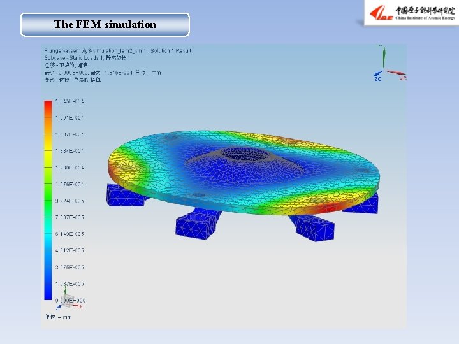Click the XC/ZC orientation triad at top right

[x=390, y=64]
